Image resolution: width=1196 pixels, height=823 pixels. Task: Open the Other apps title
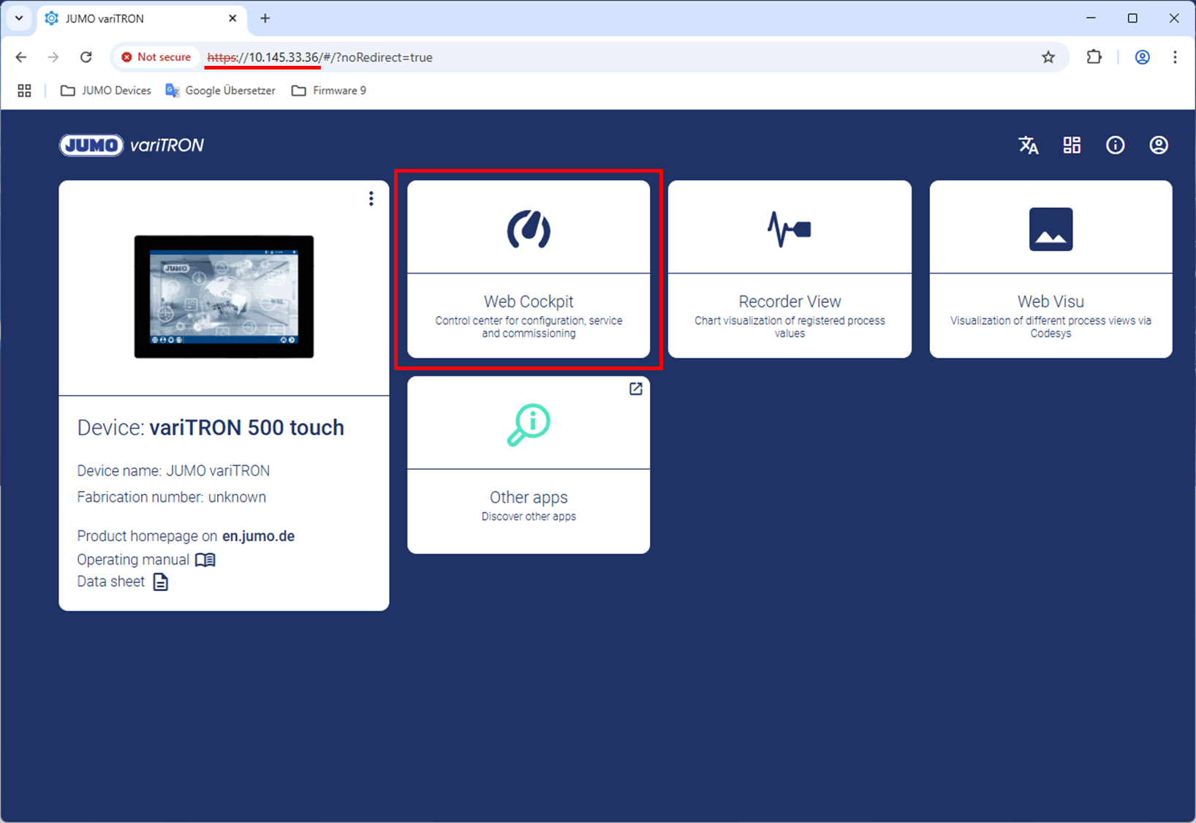529,497
